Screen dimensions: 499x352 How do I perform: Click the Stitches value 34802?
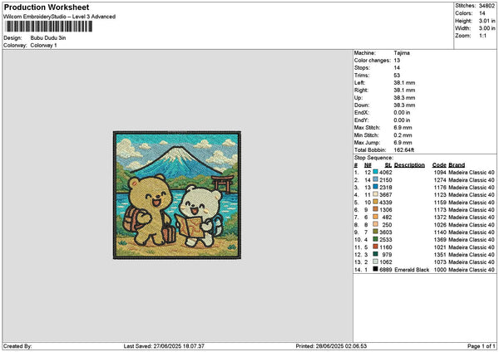[487, 6]
